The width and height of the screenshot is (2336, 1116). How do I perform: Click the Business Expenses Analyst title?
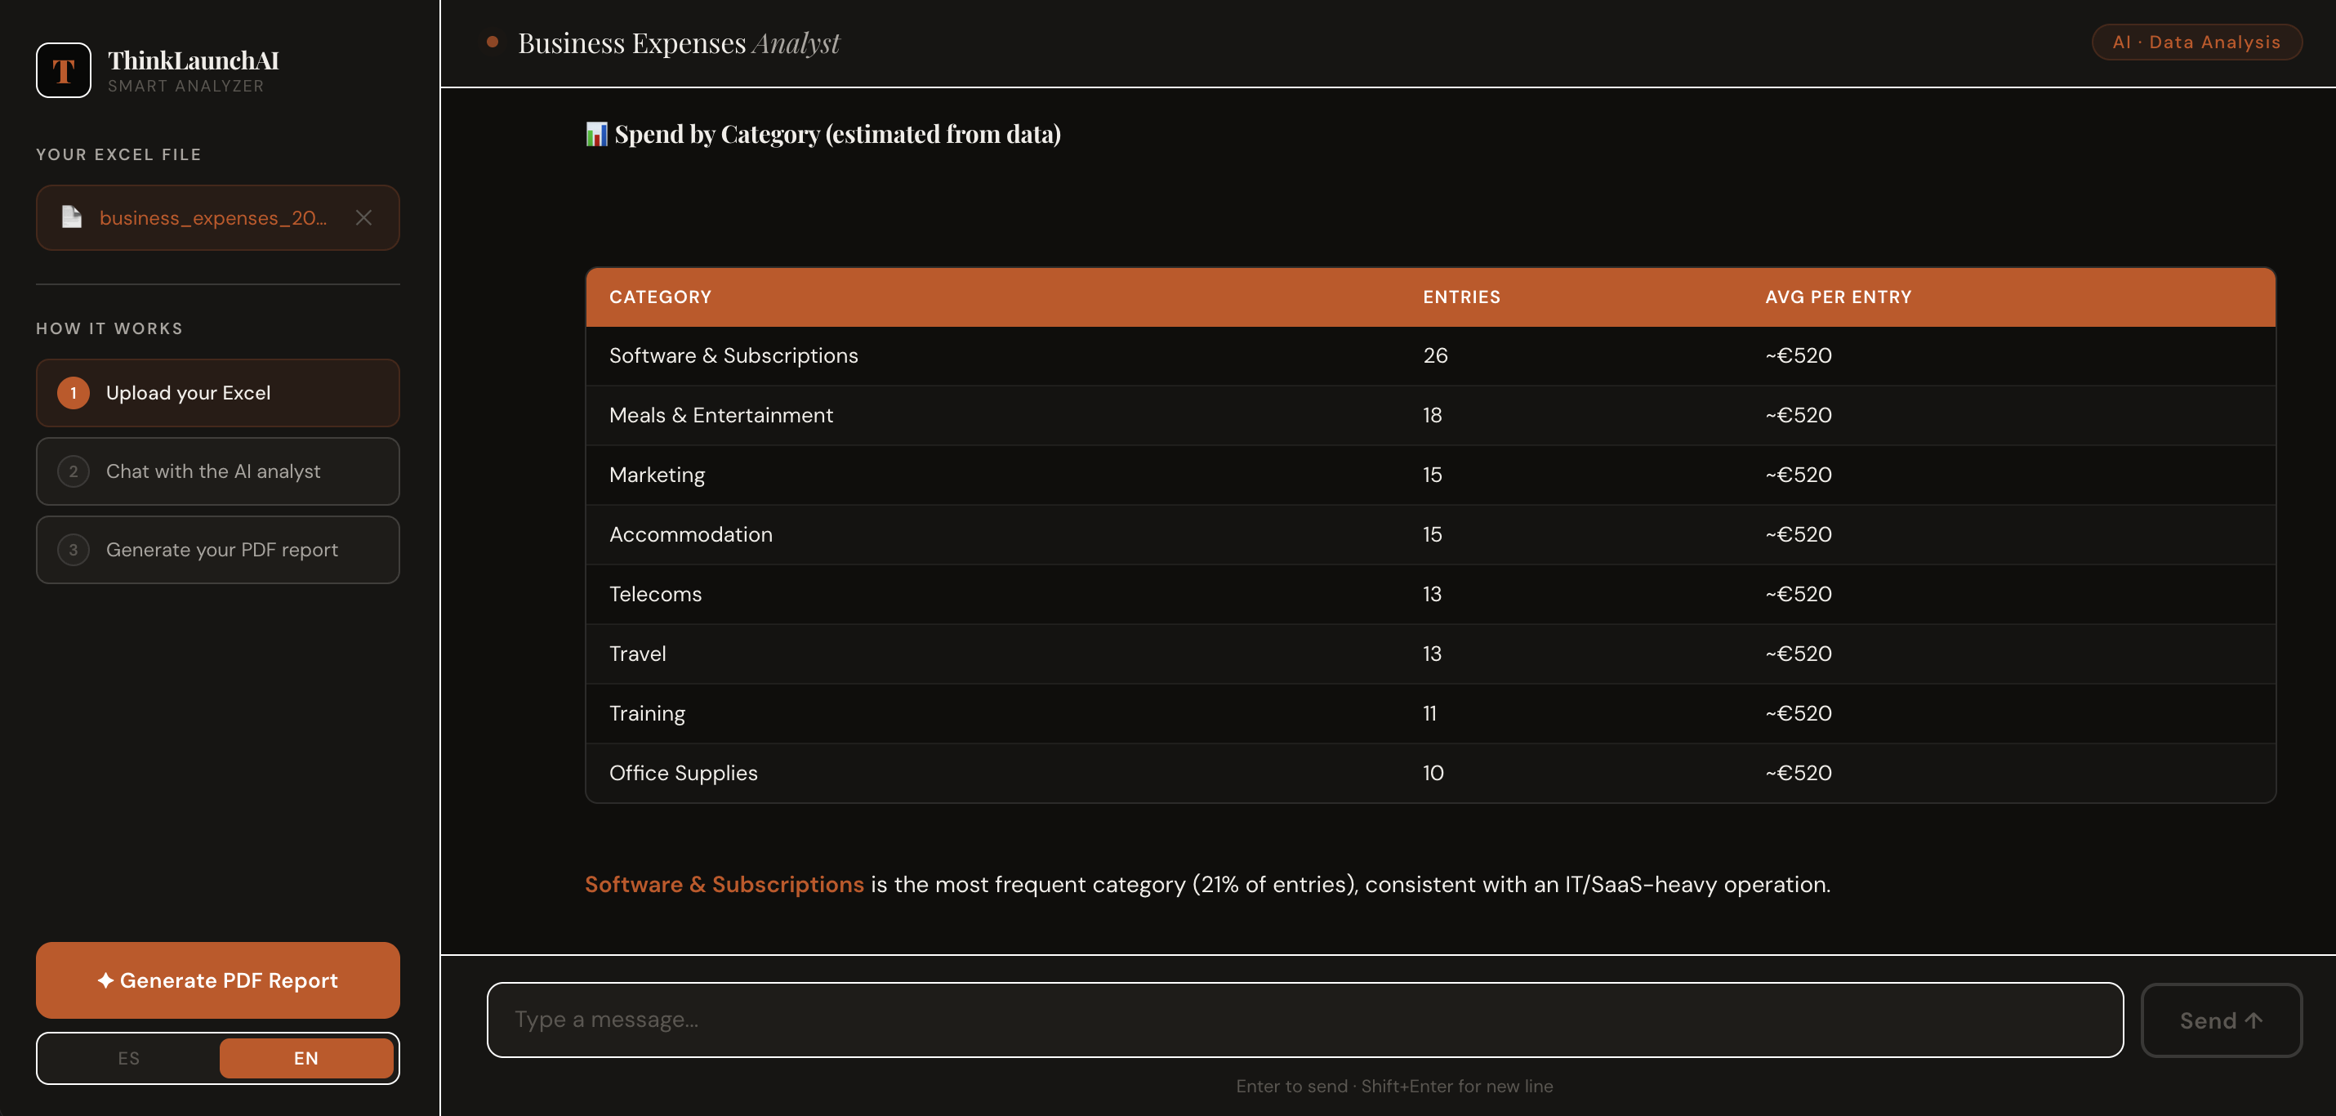678,42
